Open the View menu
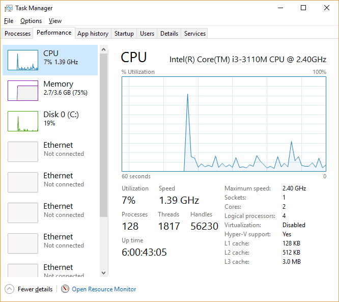 (x=55, y=21)
